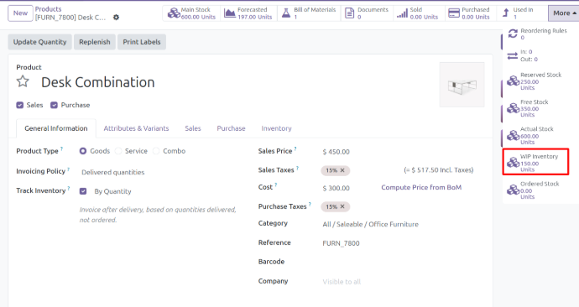Open the Documents stat button
Viewport: 579px width, 307px height.
(367, 13)
